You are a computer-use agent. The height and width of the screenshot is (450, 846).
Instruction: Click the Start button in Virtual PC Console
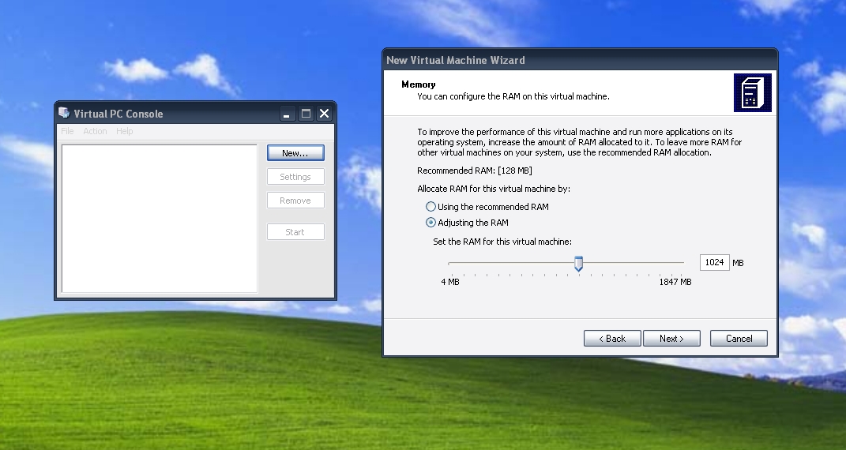click(295, 232)
